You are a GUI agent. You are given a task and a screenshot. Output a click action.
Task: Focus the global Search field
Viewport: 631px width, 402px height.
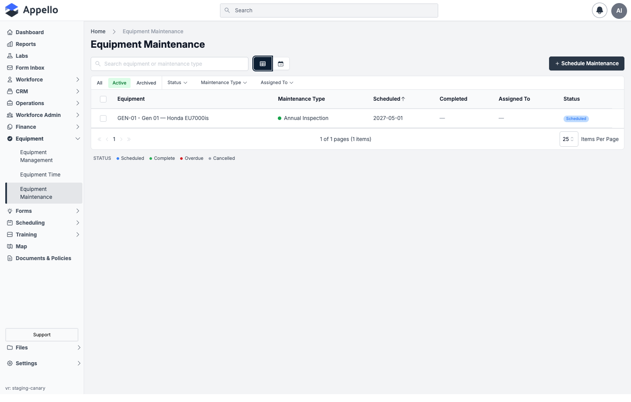point(329,11)
